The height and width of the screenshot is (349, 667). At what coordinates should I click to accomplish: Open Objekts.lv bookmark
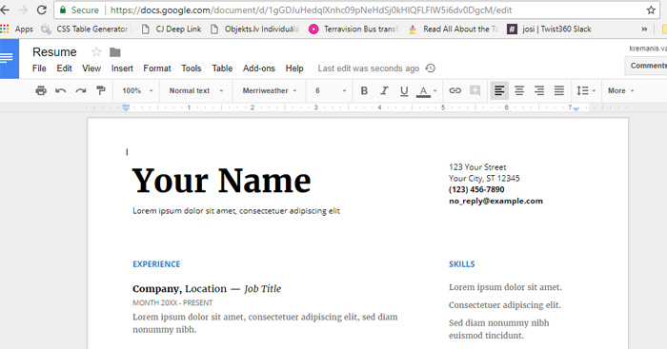255,29
